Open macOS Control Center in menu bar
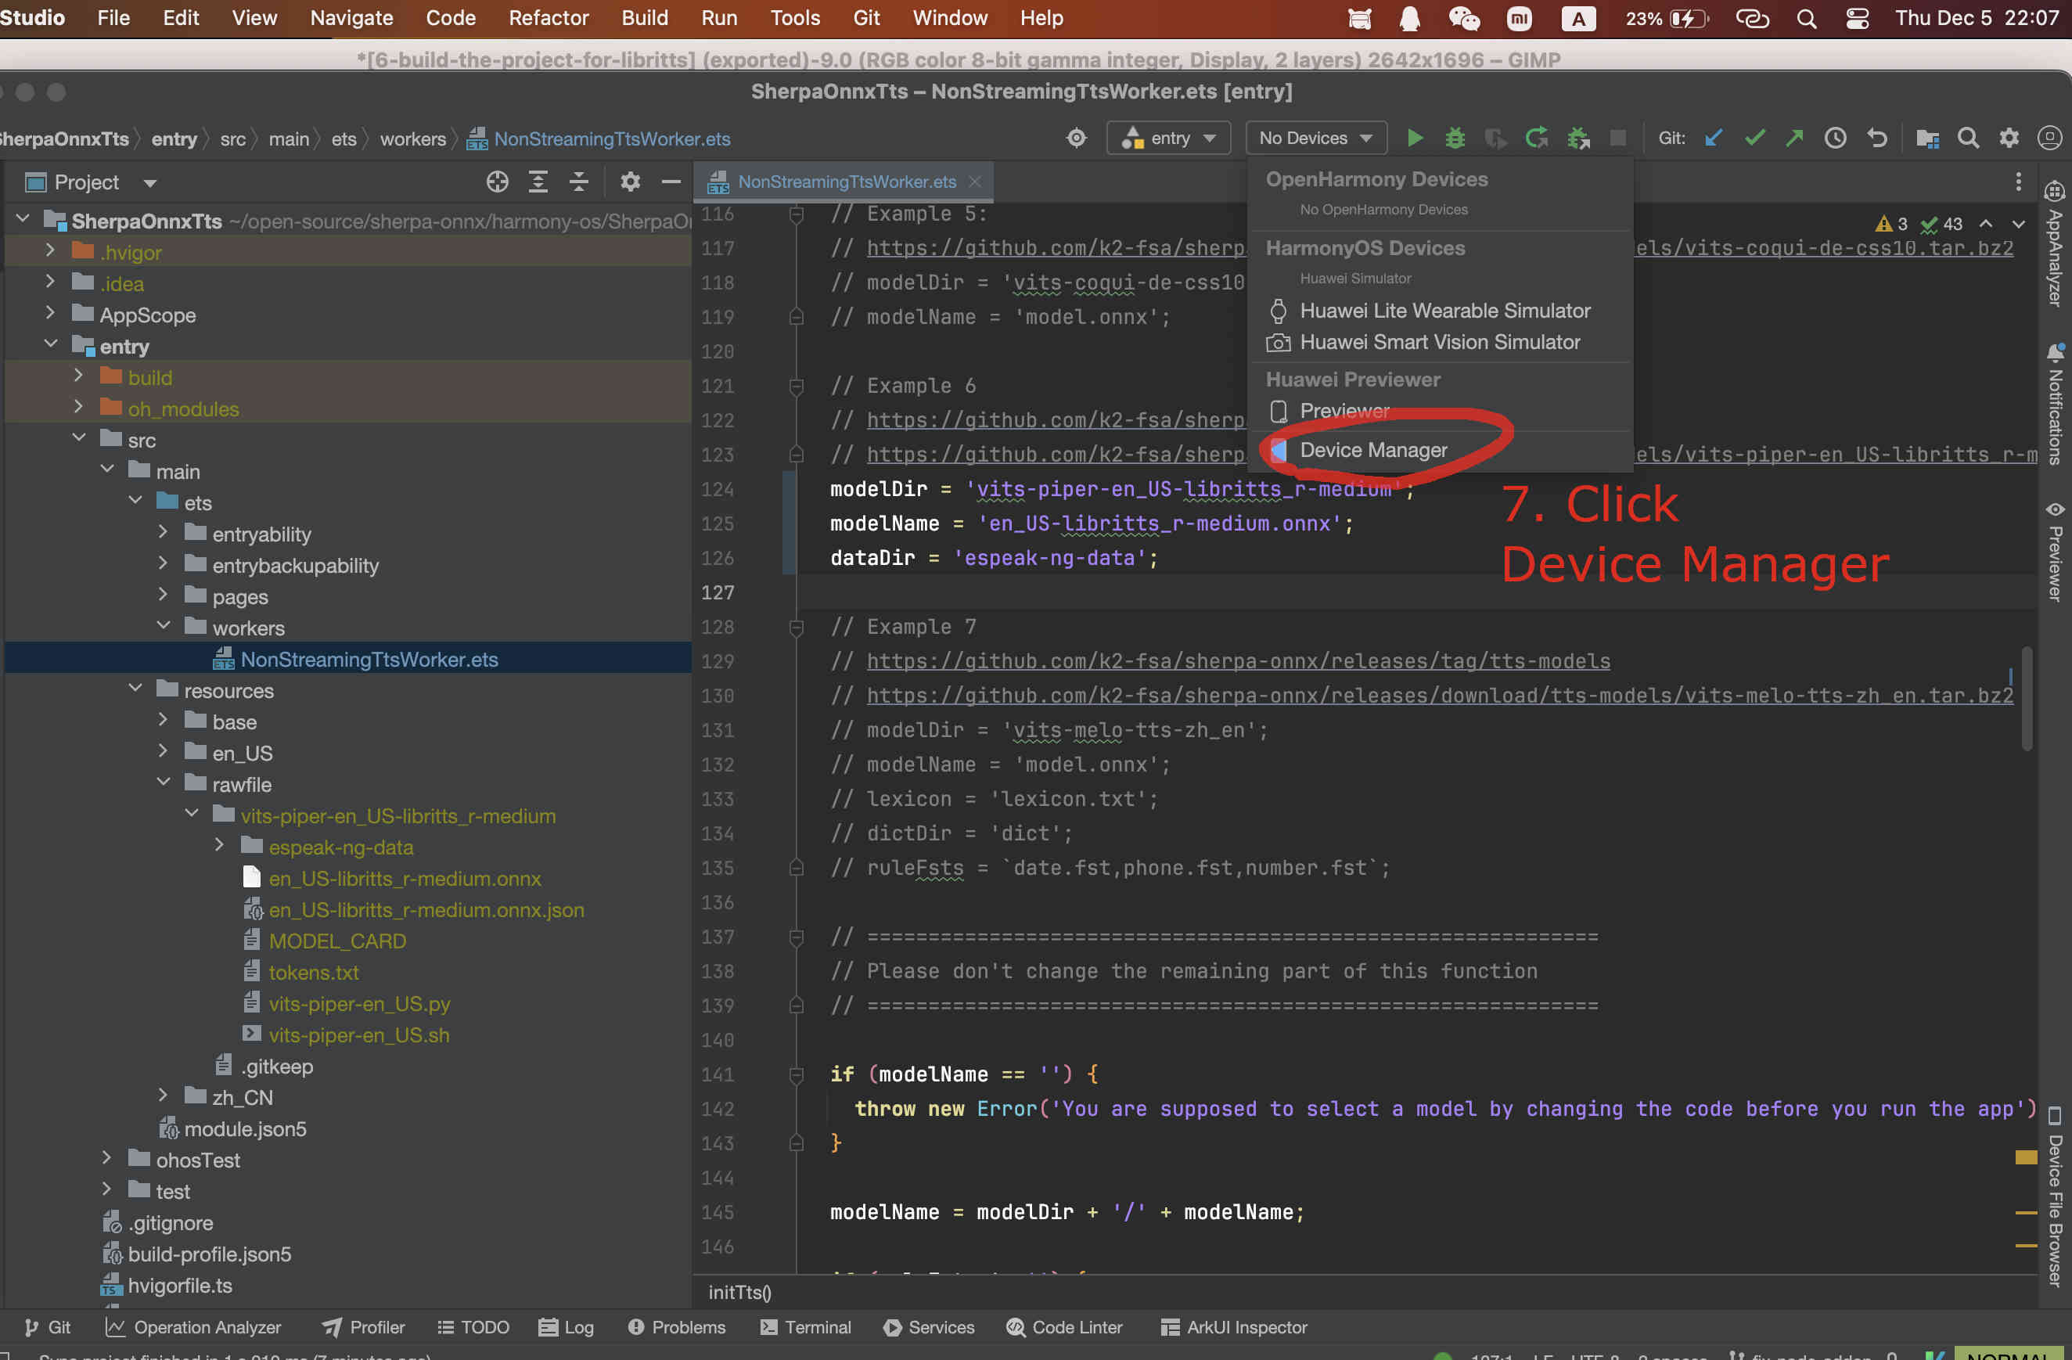This screenshot has height=1360, width=2072. coord(1857,17)
